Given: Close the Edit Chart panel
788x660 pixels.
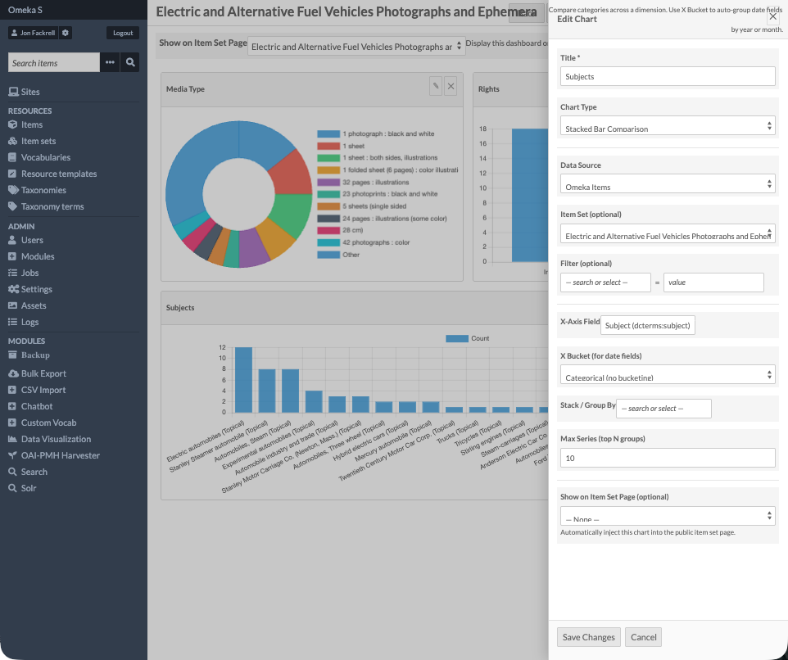Looking at the screenshot, I should point(772,16).
